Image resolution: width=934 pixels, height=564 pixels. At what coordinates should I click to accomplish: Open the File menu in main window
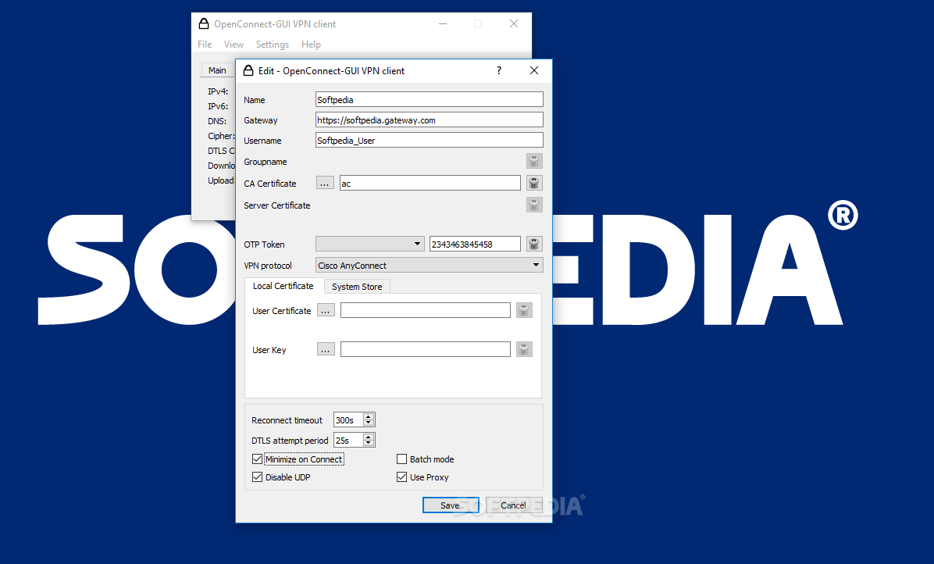click(x=205, y=44)
